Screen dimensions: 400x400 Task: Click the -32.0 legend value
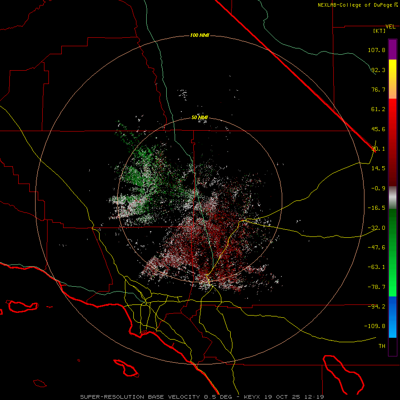click(x=376, y=228)
